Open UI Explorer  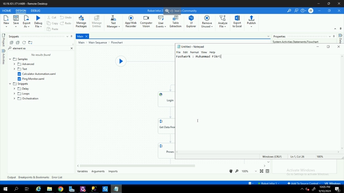coord(191,21)
